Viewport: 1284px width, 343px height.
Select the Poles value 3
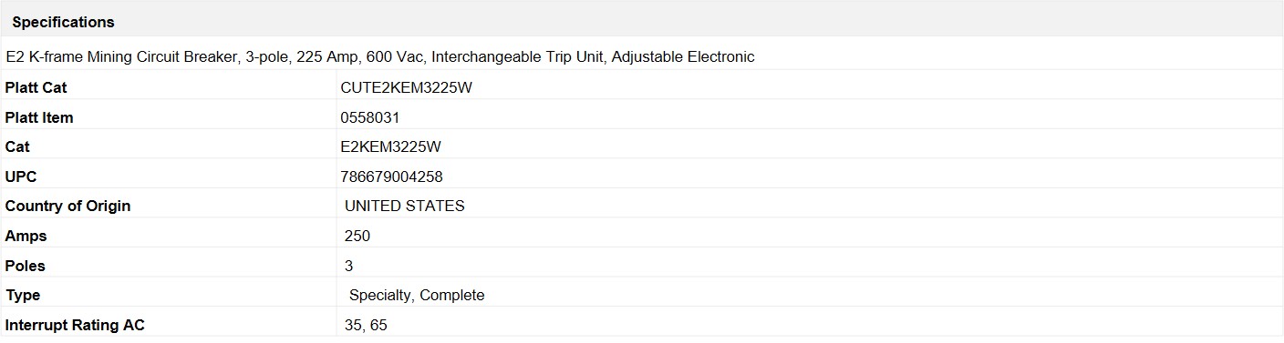click(x=349, y=266)
